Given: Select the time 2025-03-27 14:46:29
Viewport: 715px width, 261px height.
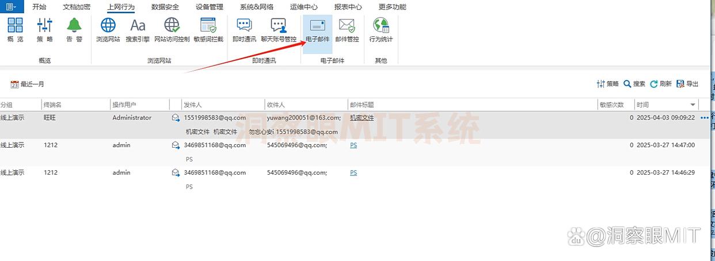Looking at the screenshot, I should tap(665, 173).
